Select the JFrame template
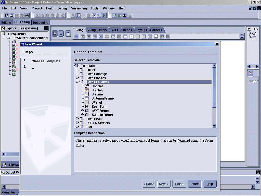261x196 pixels. coord(97,94)
